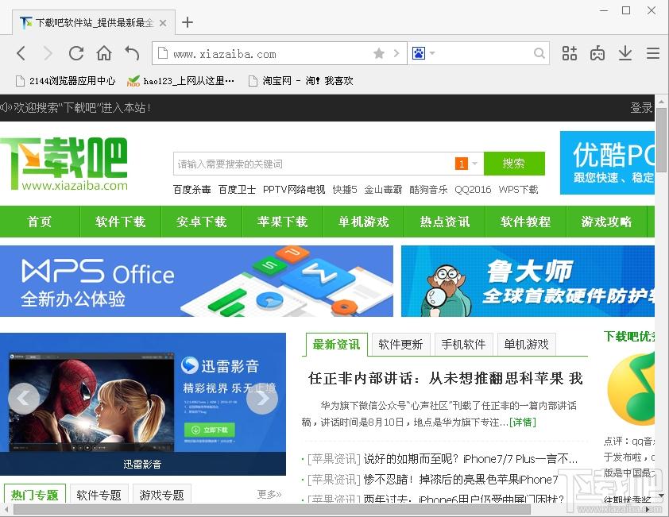Switch to the 单机游戏 news tab
Viewport: 669px width, 517px height.
pos(527,344)
